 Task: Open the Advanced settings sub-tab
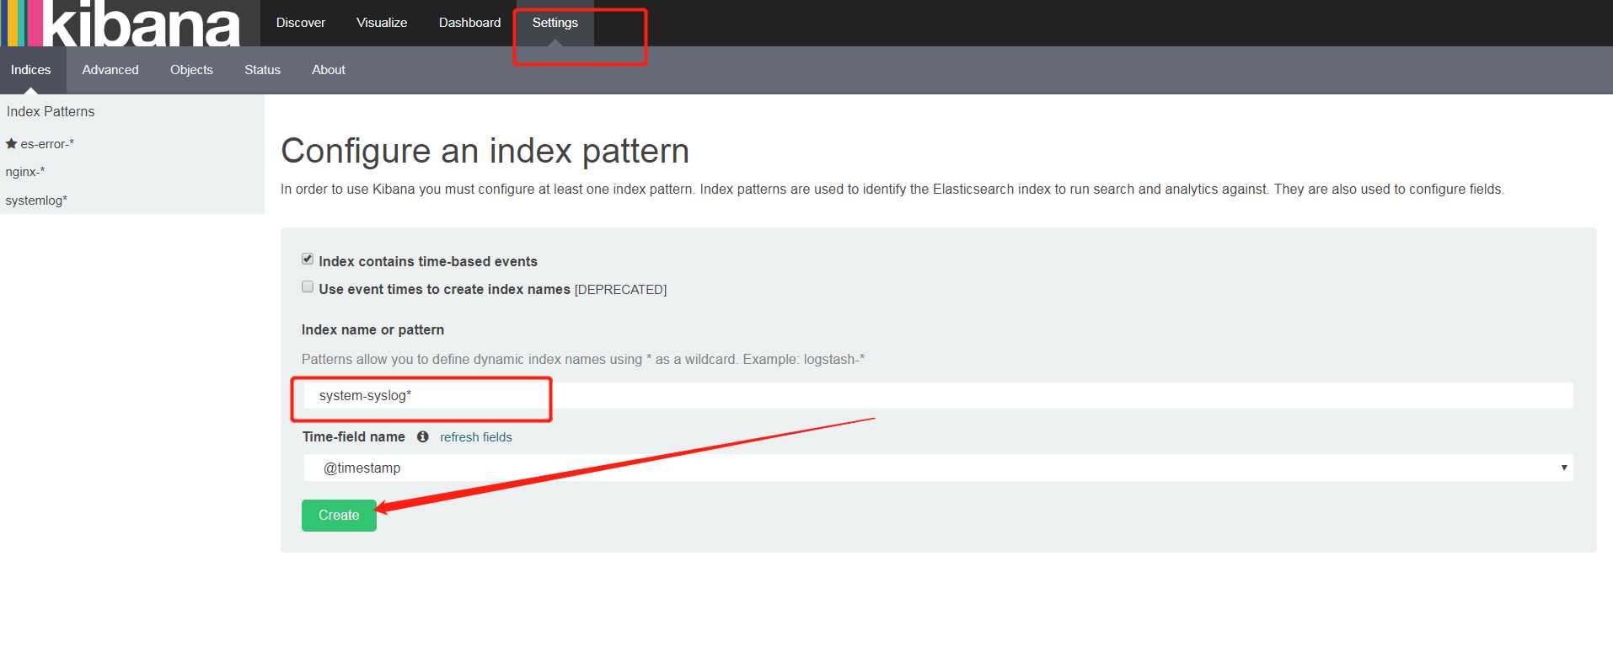[110, 70]
